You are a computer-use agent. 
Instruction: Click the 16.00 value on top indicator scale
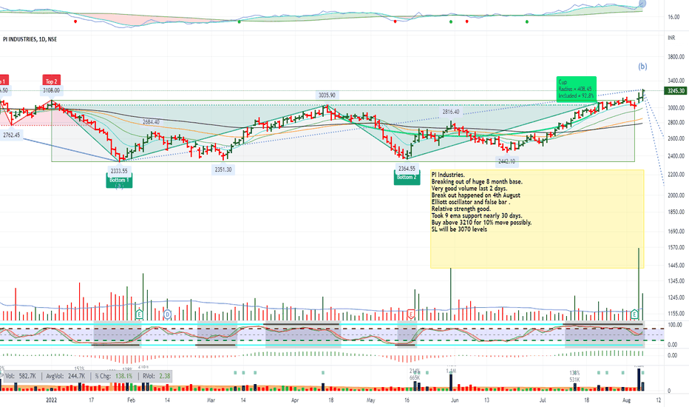pyautogui.click(x=673, y=17)
